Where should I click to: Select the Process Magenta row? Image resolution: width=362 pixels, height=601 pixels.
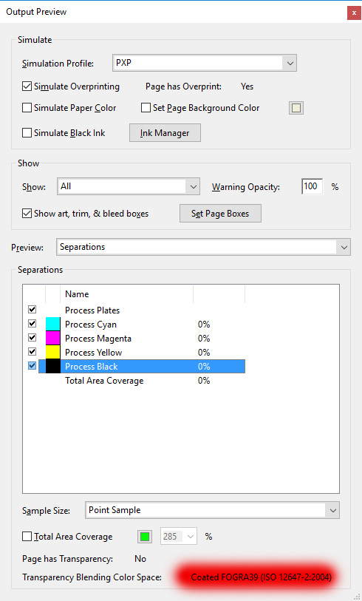(x=142, y=338)
